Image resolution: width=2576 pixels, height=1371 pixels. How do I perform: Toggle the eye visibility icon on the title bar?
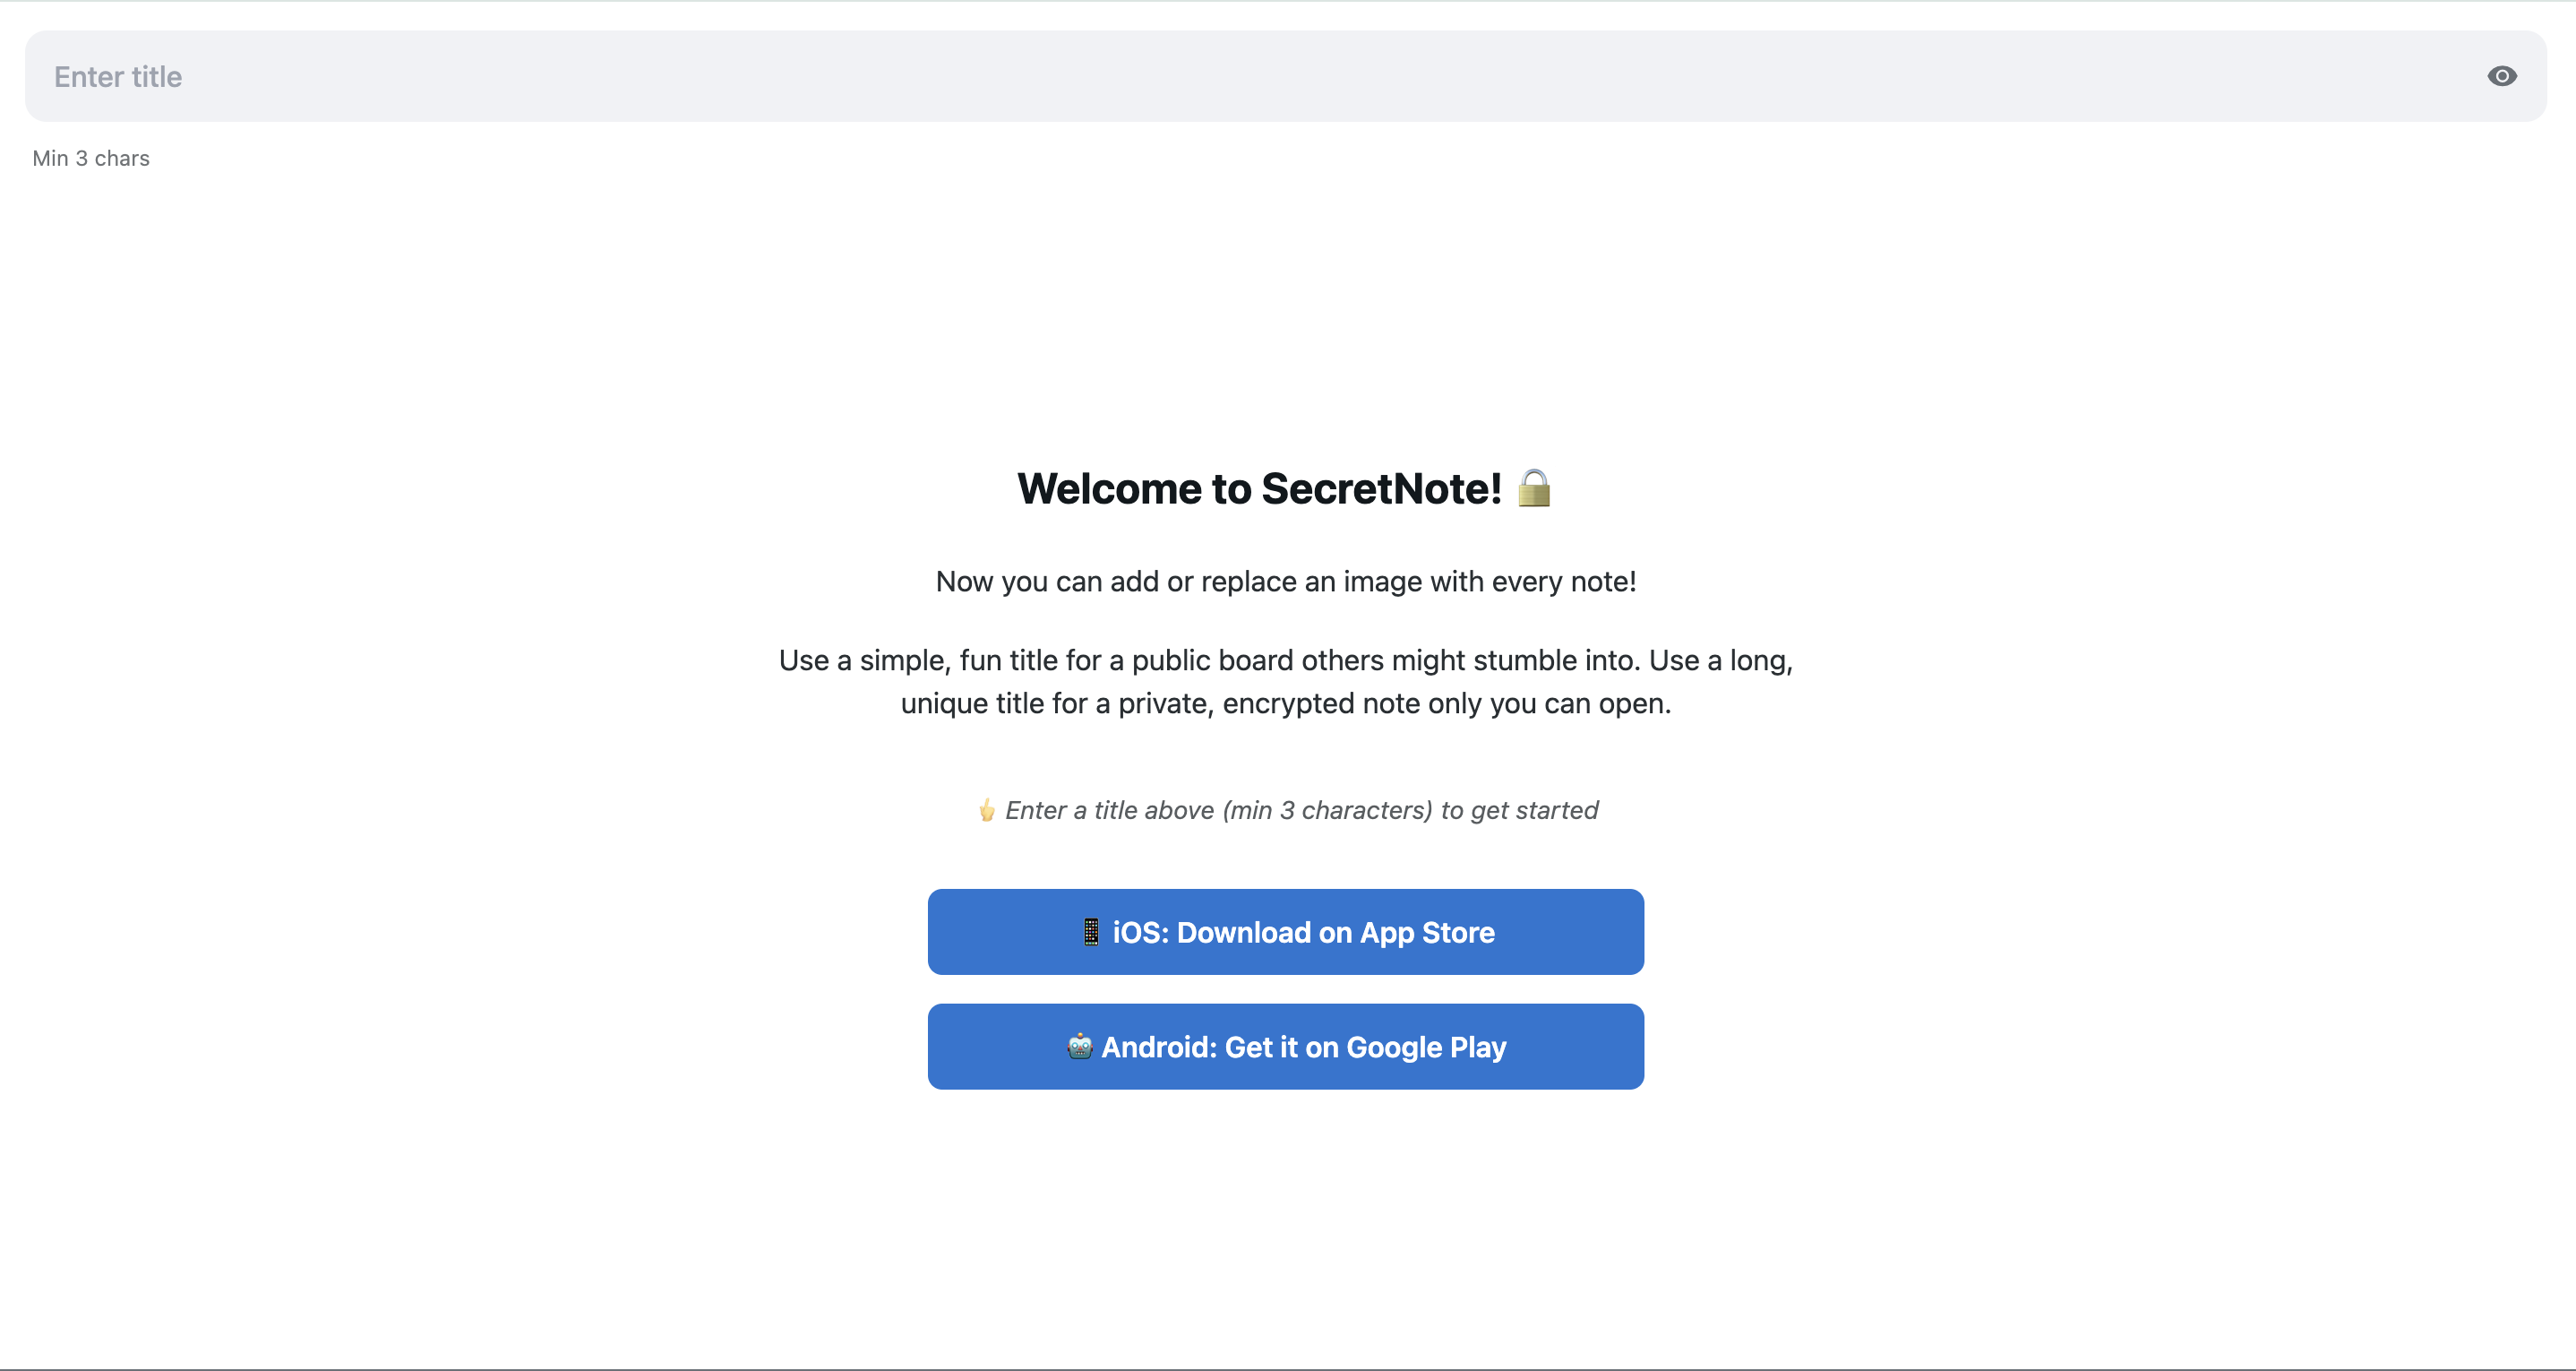pyautogui.click(x=2502, y=76)
